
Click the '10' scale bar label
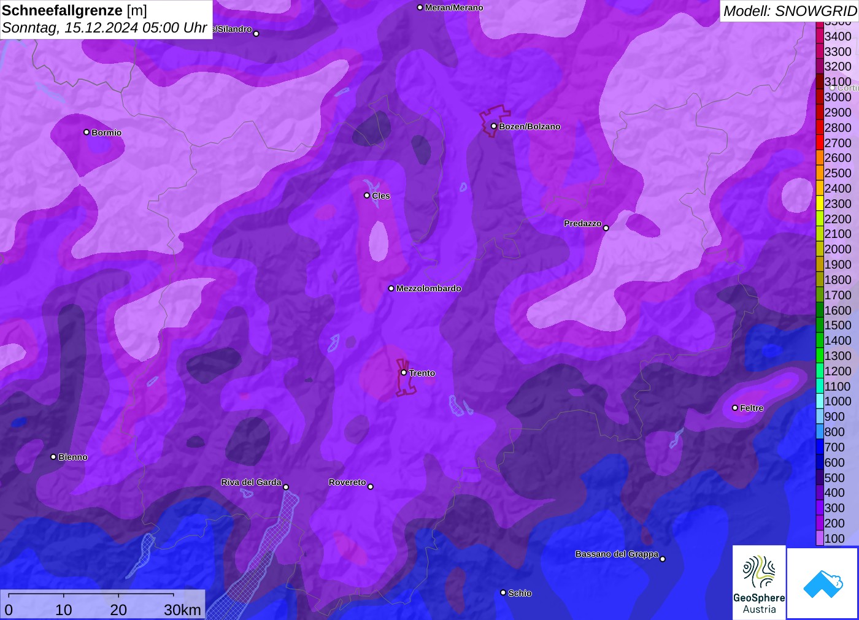pyautogui.click(x=64, y=610)
